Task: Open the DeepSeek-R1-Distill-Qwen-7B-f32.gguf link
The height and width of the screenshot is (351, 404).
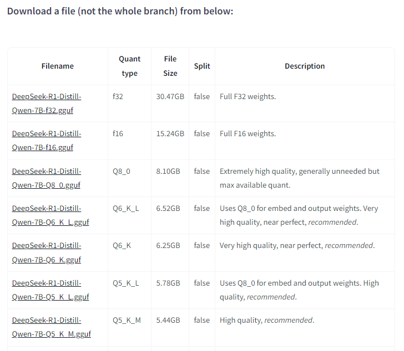Action: (x=47, y=103)
